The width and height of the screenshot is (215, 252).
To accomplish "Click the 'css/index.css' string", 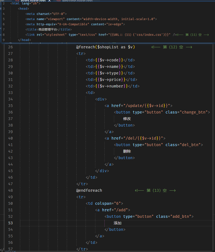I will tap(149, 35).
